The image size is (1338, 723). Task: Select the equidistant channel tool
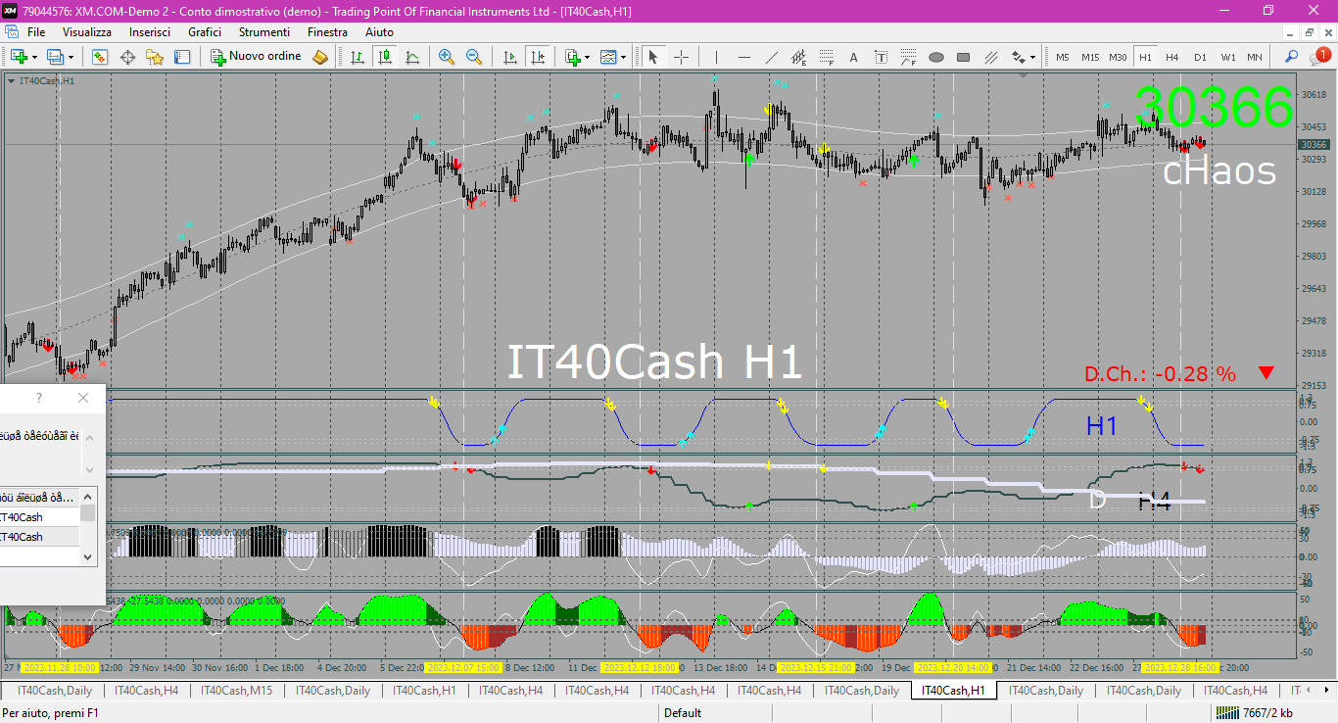click(x=798, y=57)
